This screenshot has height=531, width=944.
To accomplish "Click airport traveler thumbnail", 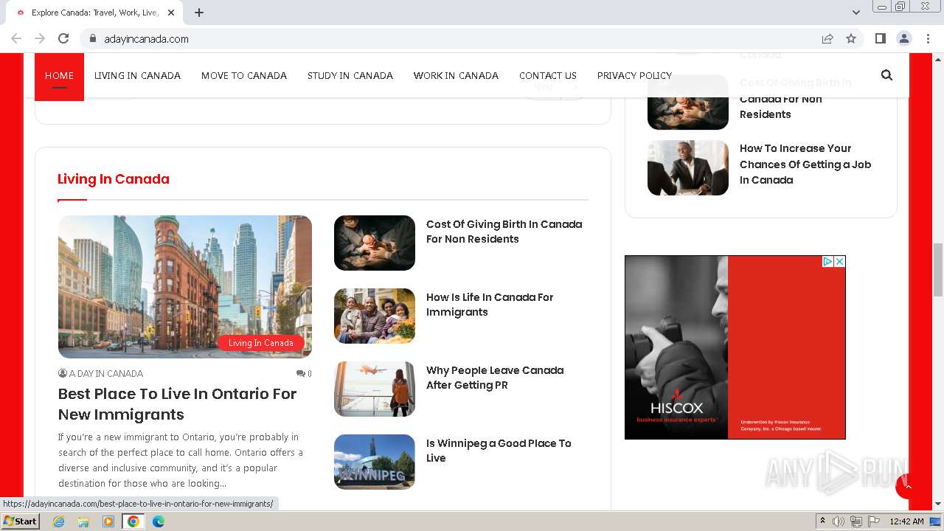I will pos(375,389).
